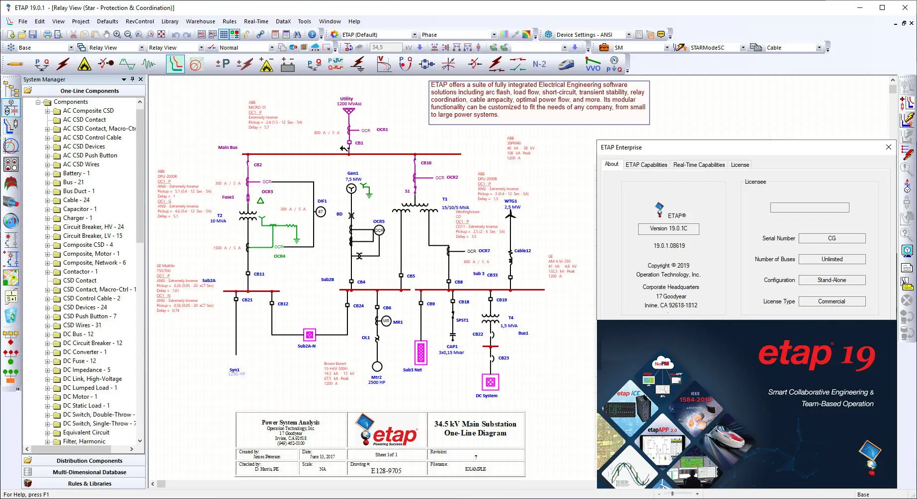Click the Zoom Out magnifier icon
This screenshot has height=499, width=917.
(128, 34)
